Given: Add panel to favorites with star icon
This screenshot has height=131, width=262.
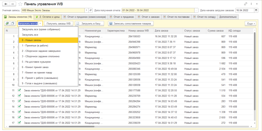Looking at the screenshot, I should 20,4.
